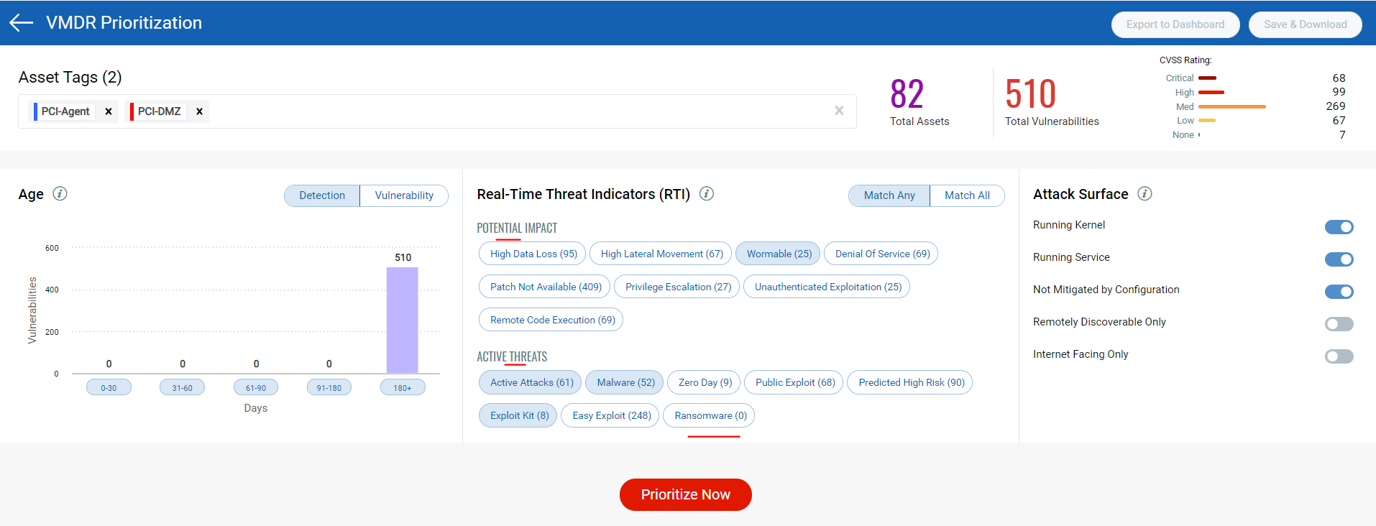
Task: Select Unauthenticated Exploitation (25) indicator
Action: tap(827, 287)
